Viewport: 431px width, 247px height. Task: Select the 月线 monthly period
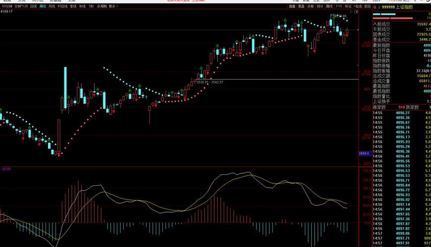click(x=51, y=6)
